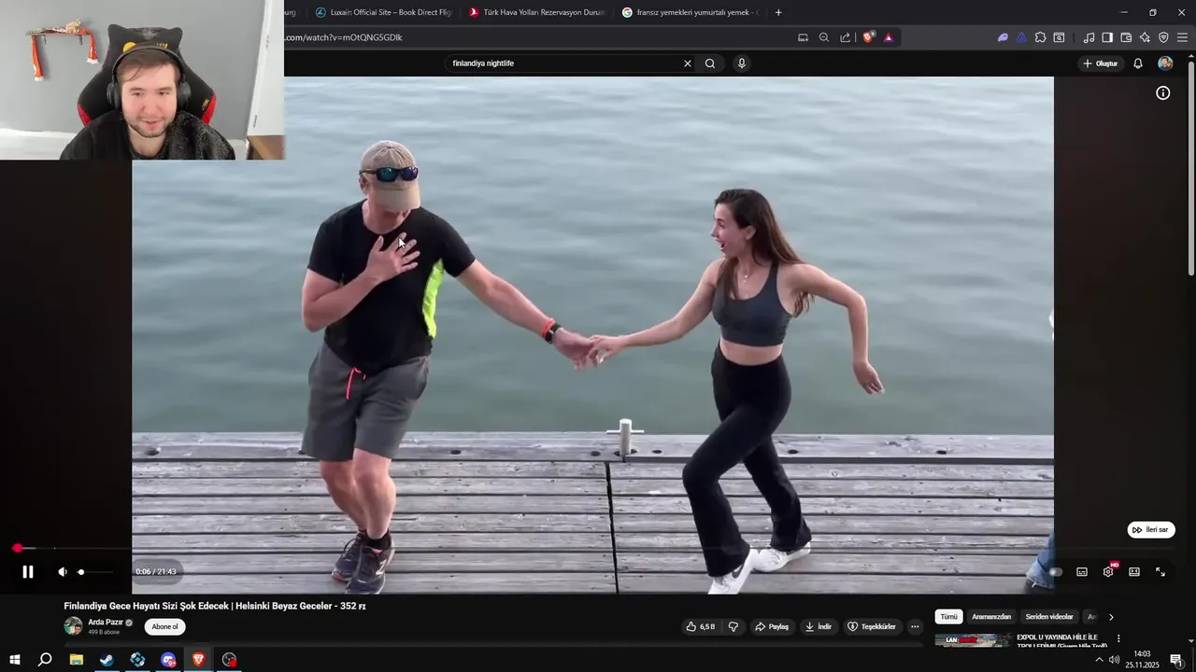This screenshot has width=1196, height=672.
Task: Open the Windows notification center
Action: click(1176, 660)
